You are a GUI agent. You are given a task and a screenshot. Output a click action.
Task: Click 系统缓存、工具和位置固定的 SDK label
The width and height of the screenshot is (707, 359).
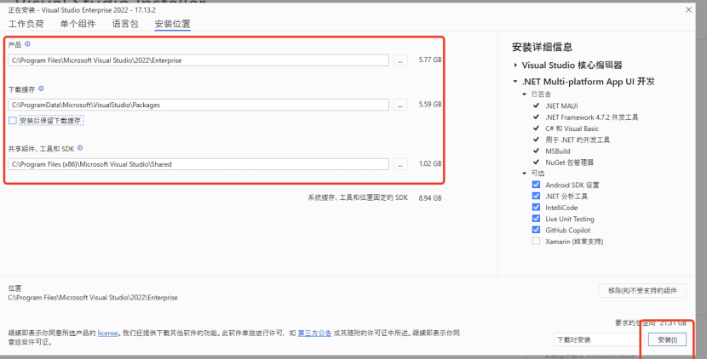(358, 197)
